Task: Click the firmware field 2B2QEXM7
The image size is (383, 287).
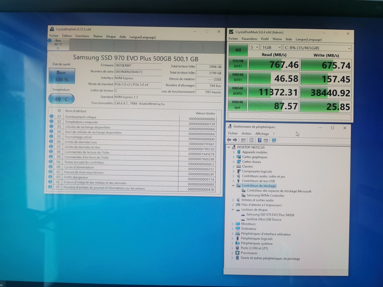Action: (x=138, y=65)
